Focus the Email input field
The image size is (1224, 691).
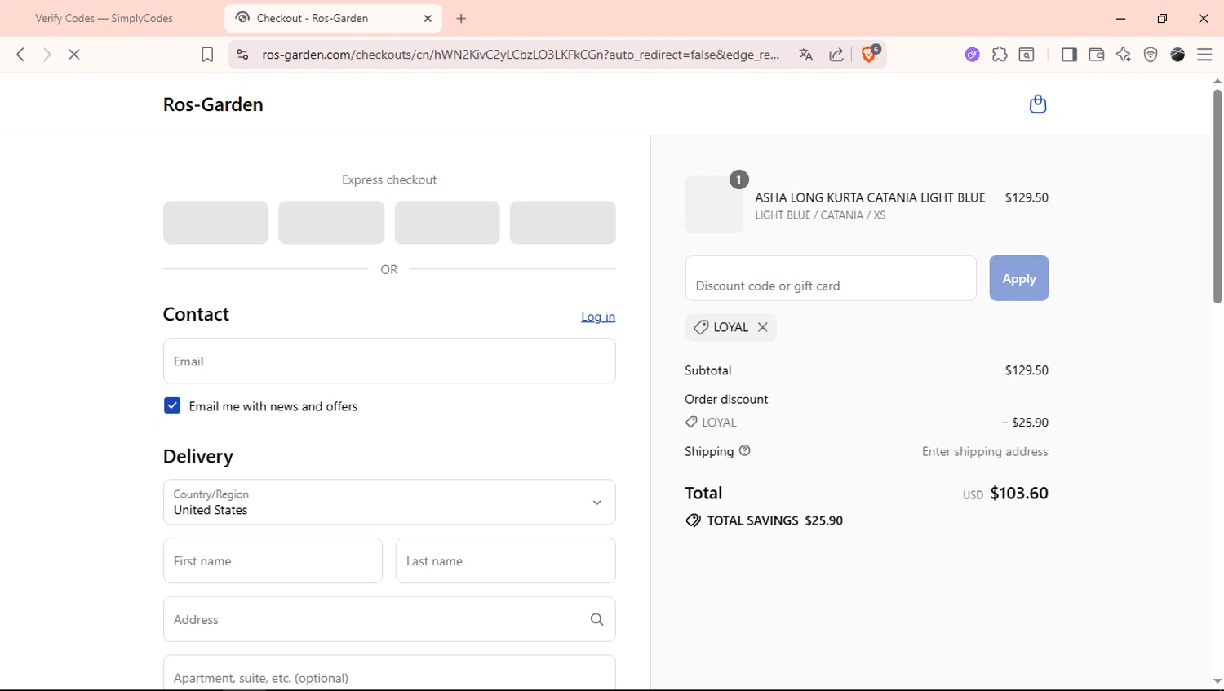389,361
